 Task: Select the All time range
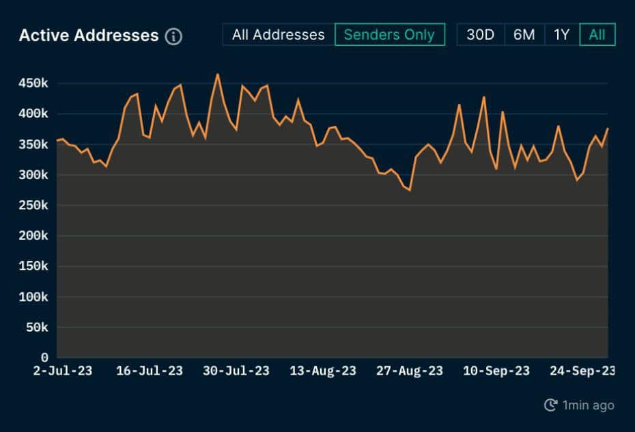coord(597,35)
